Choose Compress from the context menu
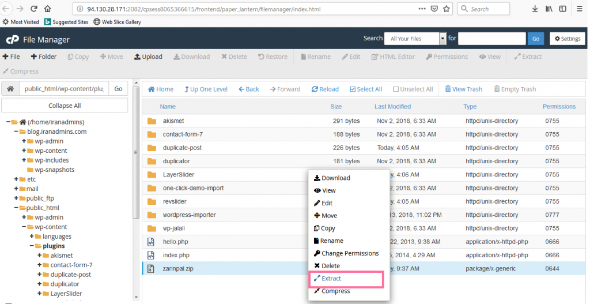The image size is (590, 304). (x=332, y=291)
